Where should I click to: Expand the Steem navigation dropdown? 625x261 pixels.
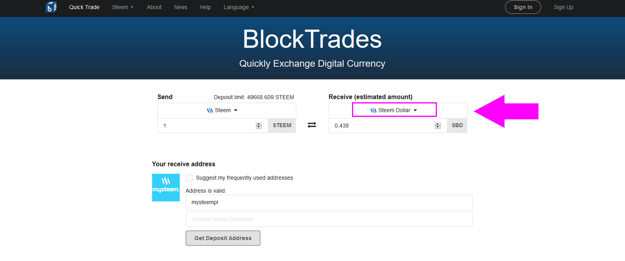coord(122,7)
